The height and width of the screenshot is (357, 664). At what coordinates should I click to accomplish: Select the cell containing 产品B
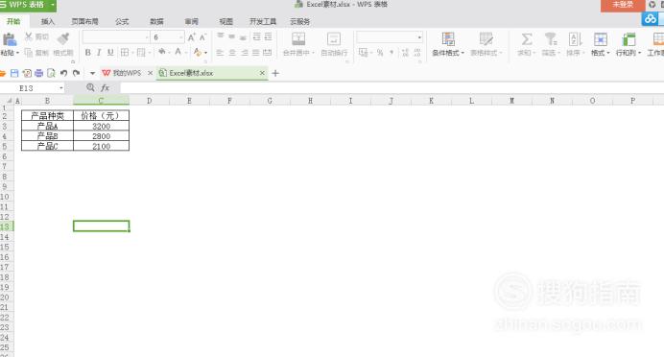point(47,136)
